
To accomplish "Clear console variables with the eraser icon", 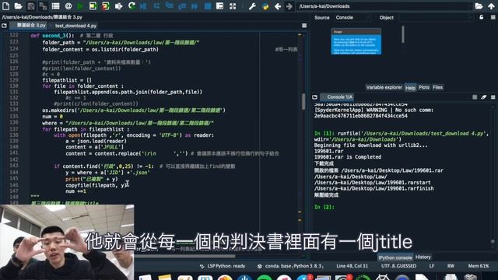I will (x=483, y=97).
